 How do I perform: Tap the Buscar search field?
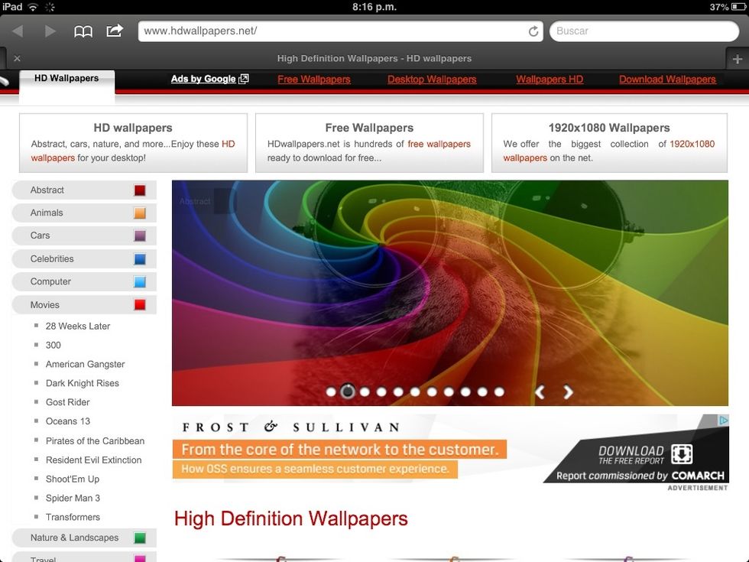(634, 31)
